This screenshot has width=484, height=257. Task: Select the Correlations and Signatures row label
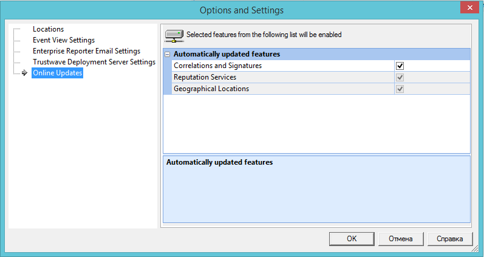click(217, 66)
